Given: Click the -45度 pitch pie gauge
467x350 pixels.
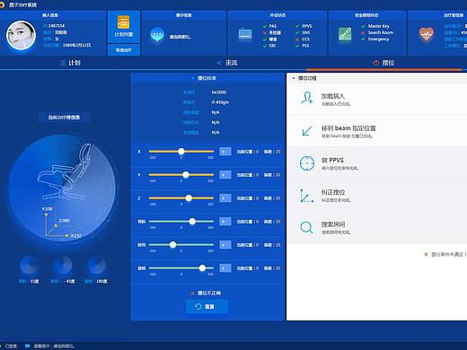Looking at the screenshot, I should click(63, 265).
